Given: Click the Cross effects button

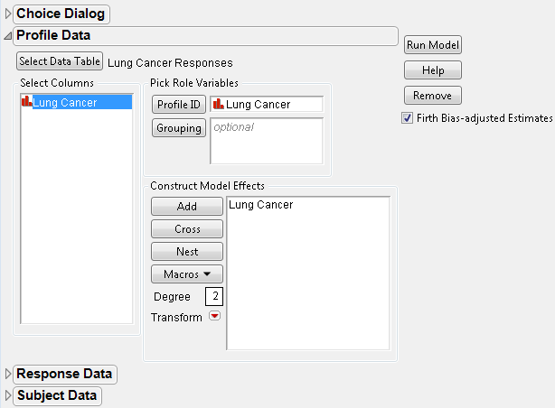Looking at the screenshot, I should (x=187, y=229).
